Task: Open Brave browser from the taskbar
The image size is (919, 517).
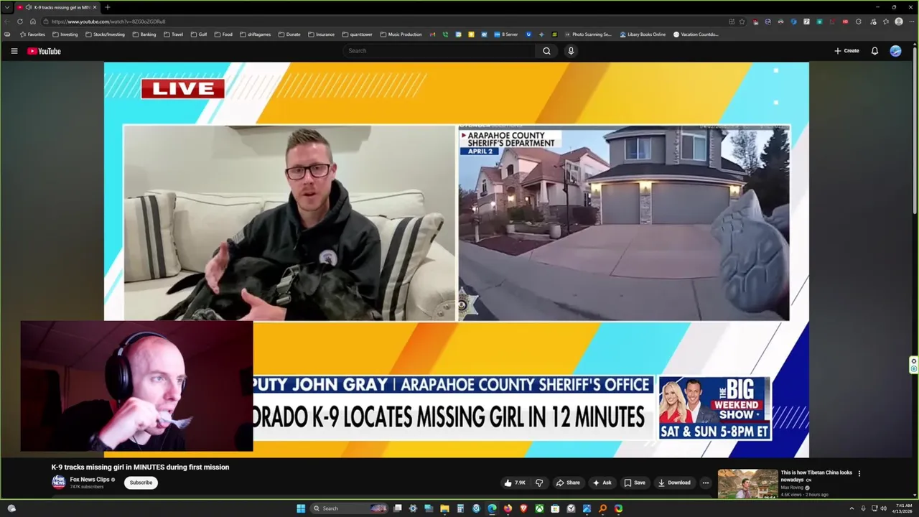Action: tap(523, 508)
